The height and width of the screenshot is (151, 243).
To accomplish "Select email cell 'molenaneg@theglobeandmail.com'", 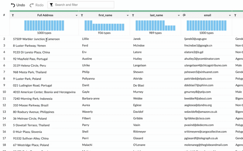I will (206, 145).
